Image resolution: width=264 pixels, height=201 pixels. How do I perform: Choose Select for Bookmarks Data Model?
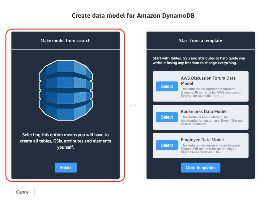point(167,117)
